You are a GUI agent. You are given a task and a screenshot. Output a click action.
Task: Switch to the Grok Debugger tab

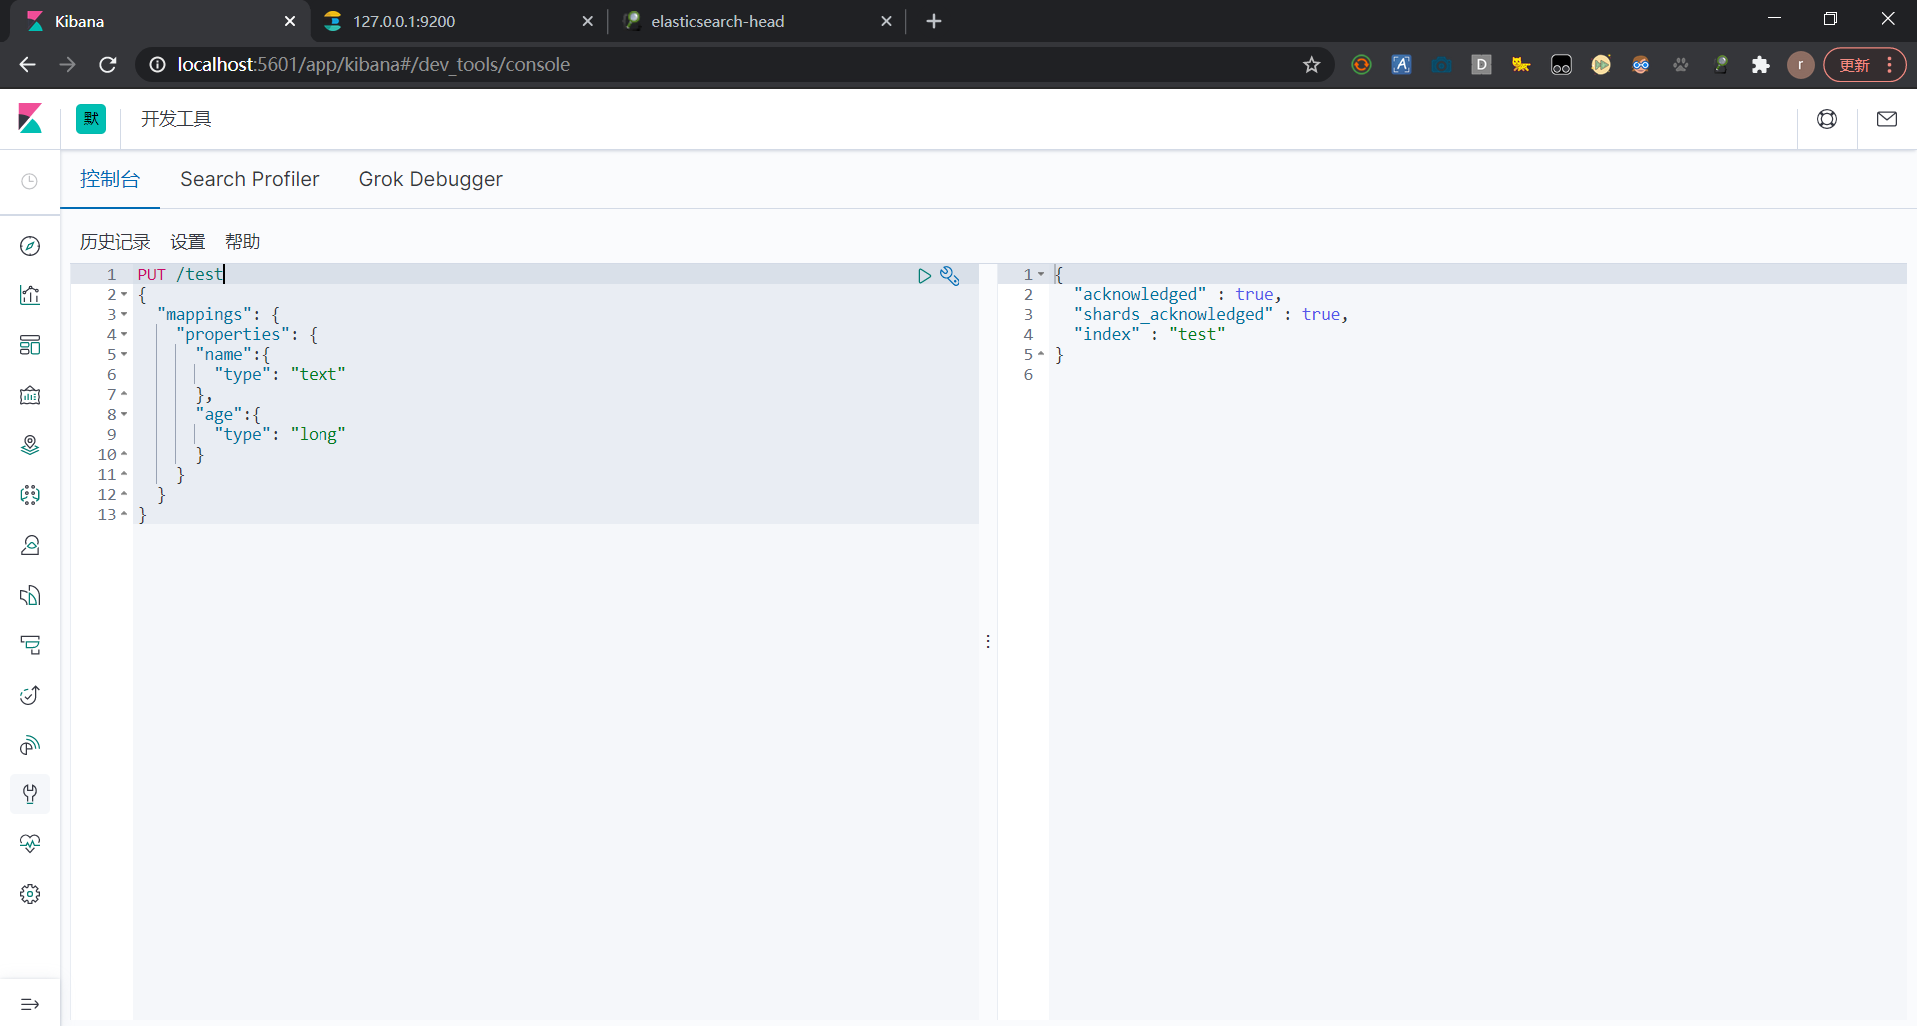[431, 179]
